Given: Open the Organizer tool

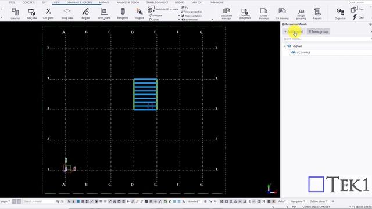Looking at the screenshot, I should point(340,14).
